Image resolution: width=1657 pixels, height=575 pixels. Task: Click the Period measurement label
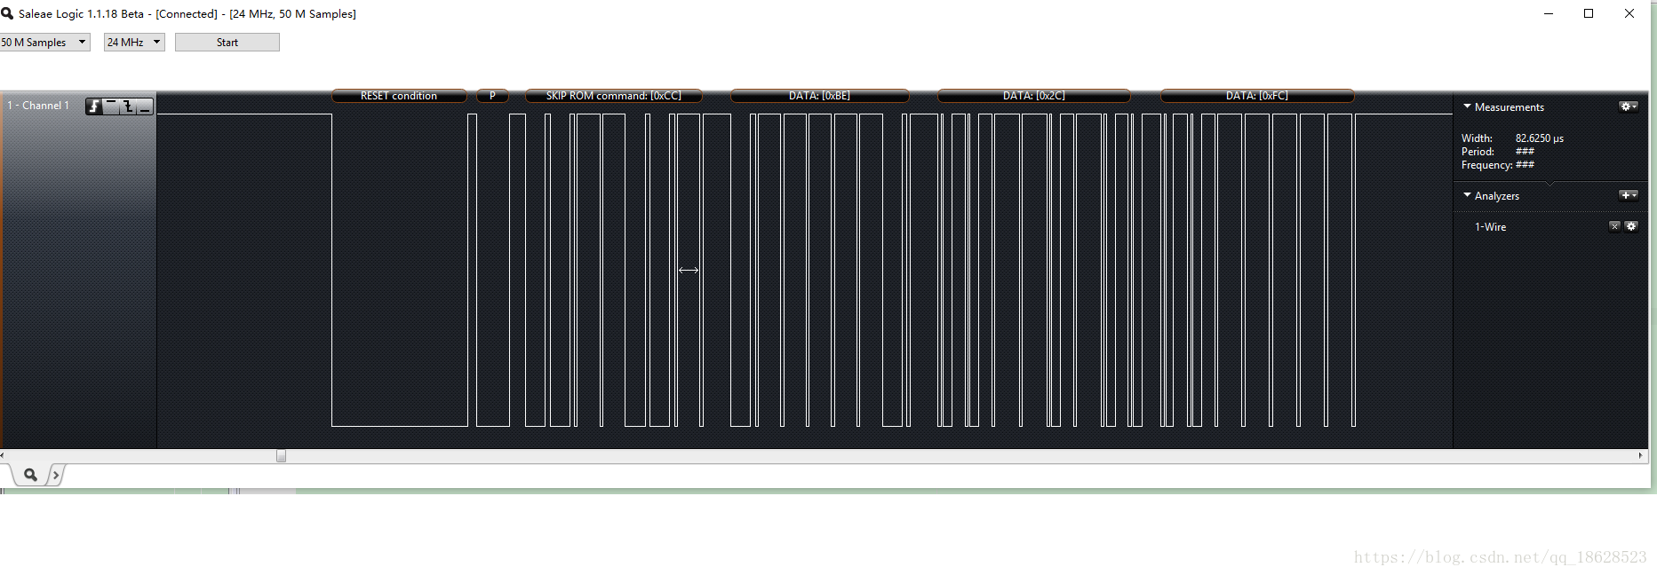tap(1478, 152)
